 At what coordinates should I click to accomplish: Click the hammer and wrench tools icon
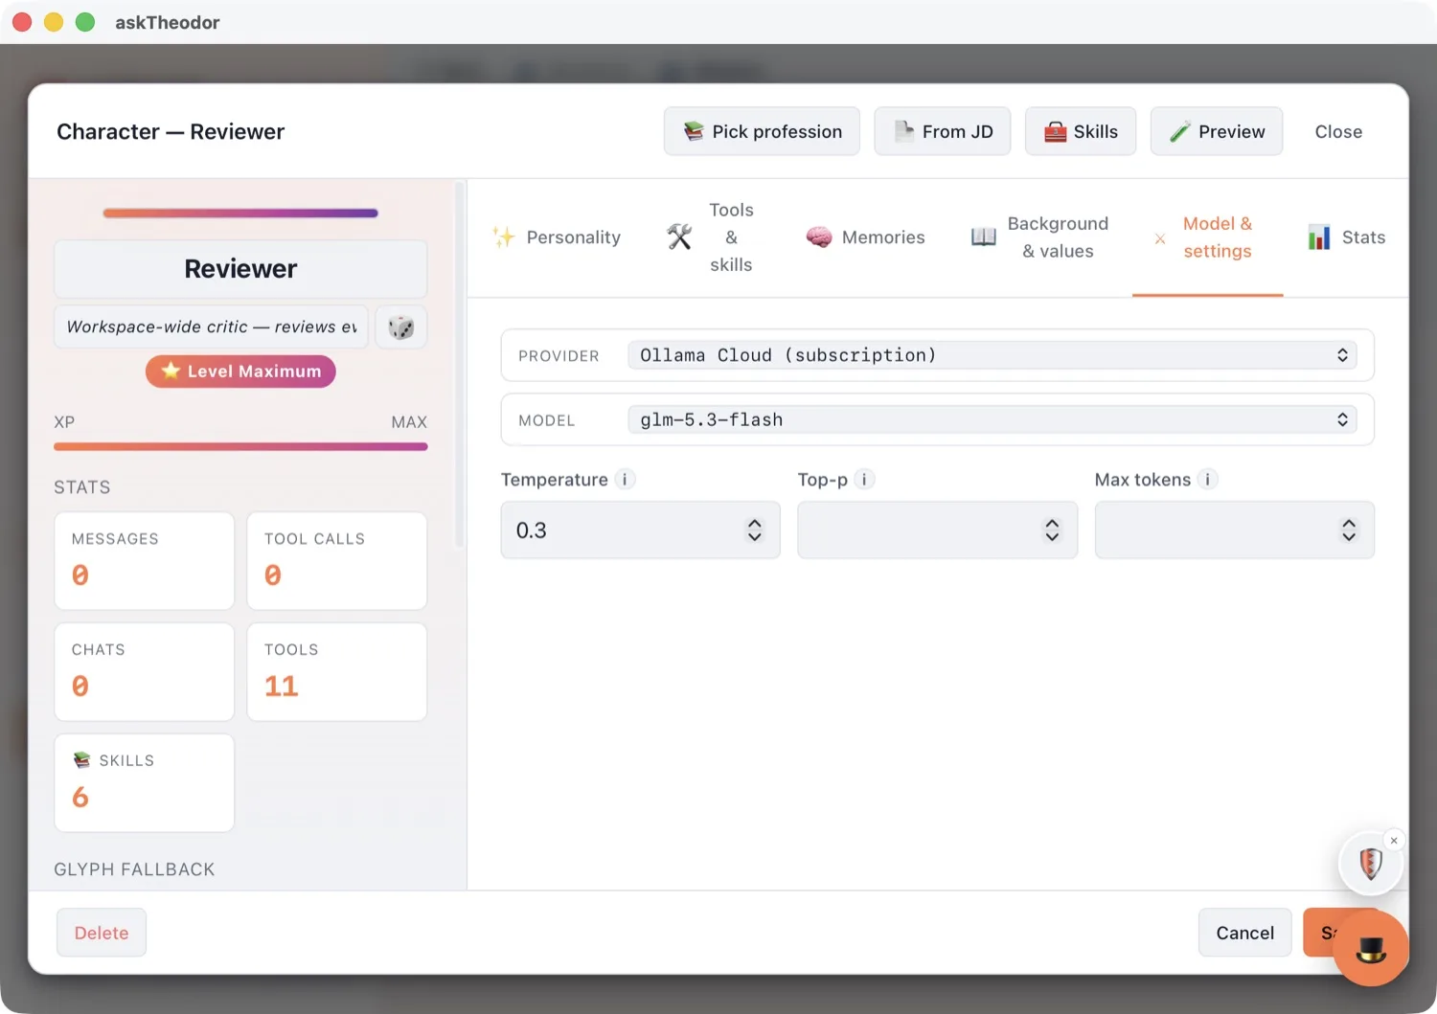[679, 237]
